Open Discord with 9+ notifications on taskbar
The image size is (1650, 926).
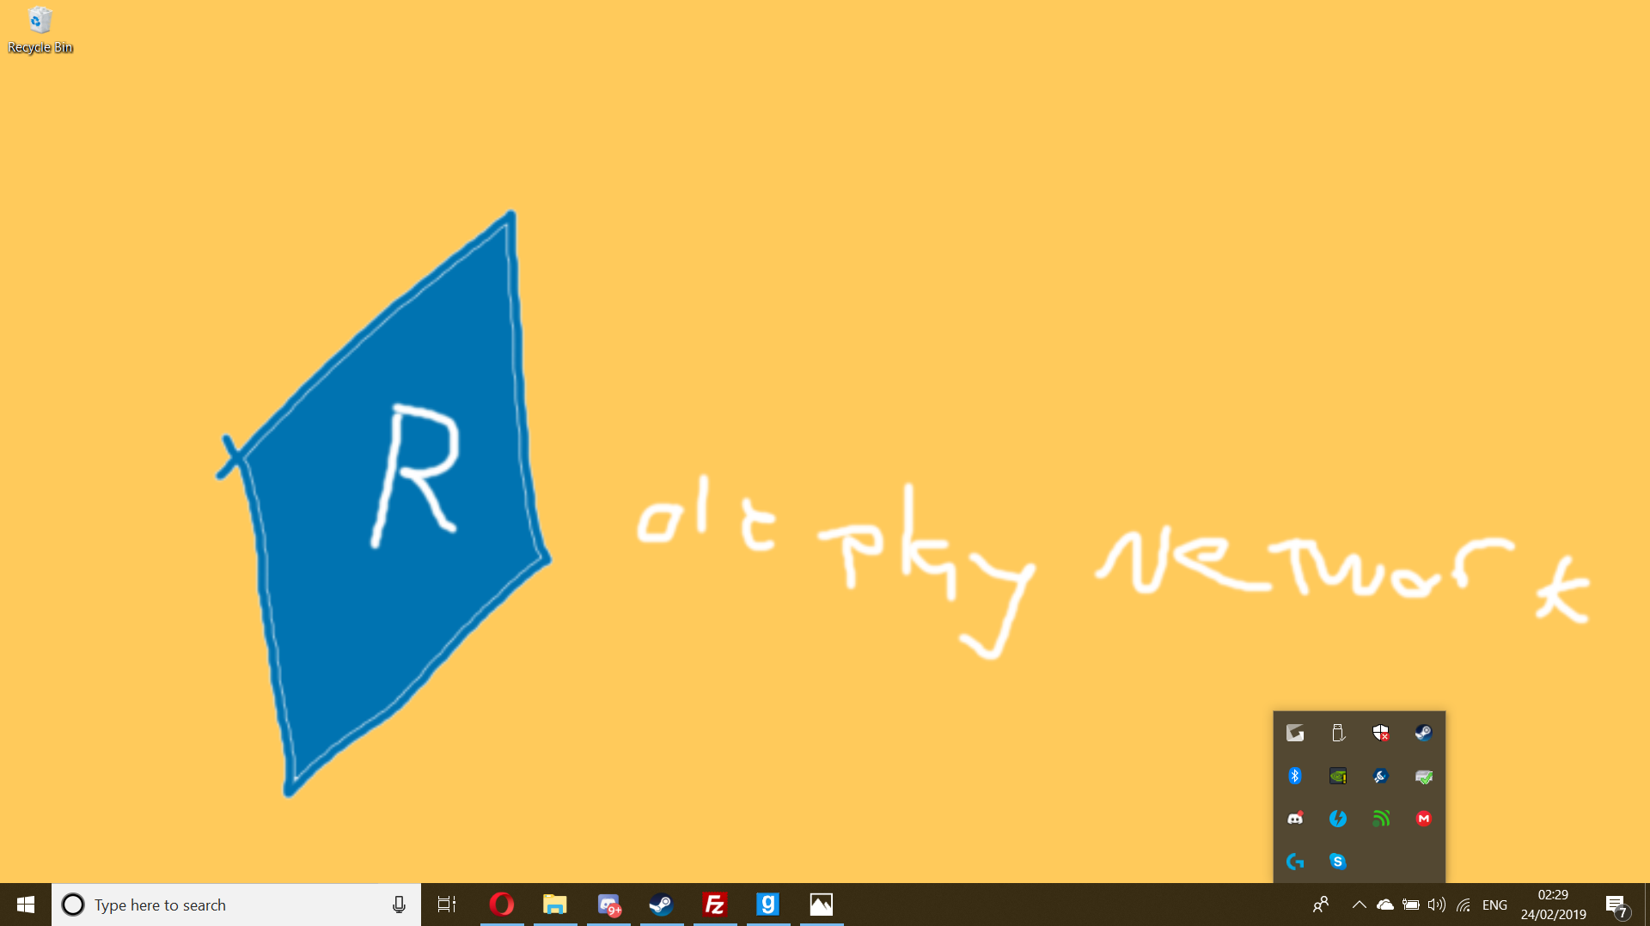(x=609, y=905)
